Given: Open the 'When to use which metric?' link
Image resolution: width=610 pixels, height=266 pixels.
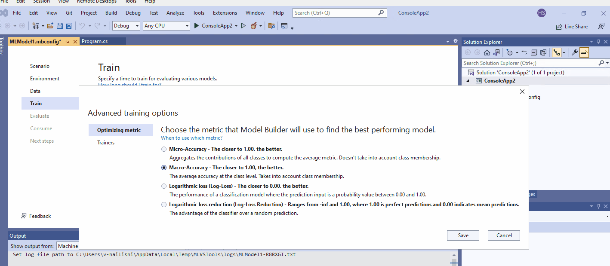Looking at the screenshot, I should click(x=191, y=138).
